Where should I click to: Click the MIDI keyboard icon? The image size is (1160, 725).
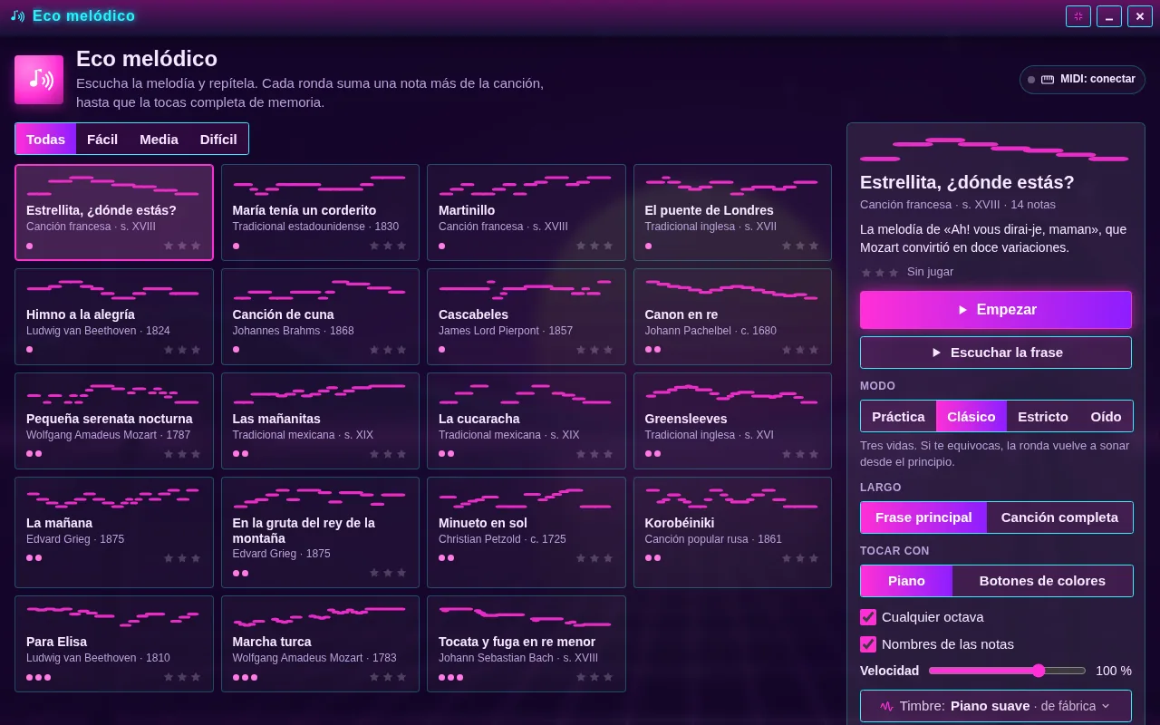(1048, 79)
